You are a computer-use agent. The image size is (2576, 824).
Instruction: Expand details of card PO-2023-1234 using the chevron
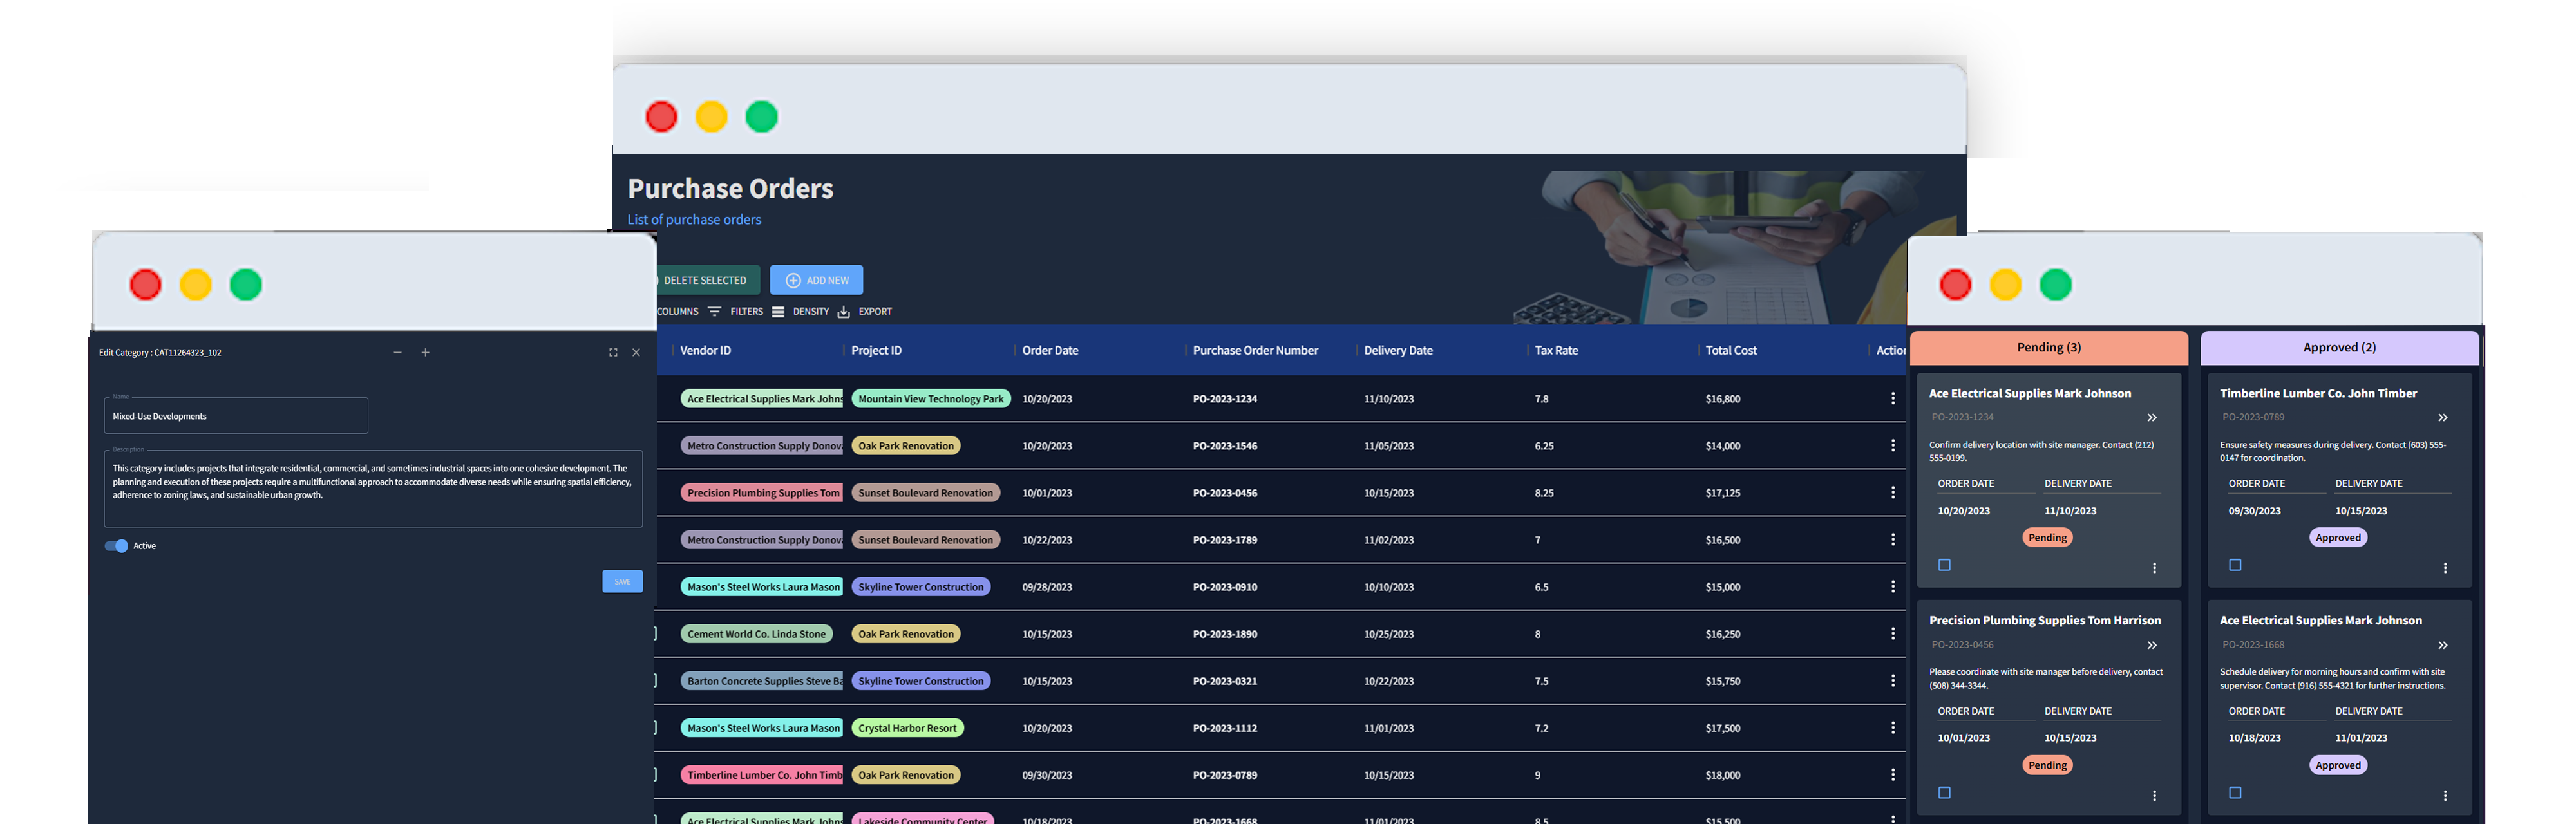(x=2151, y=418)
